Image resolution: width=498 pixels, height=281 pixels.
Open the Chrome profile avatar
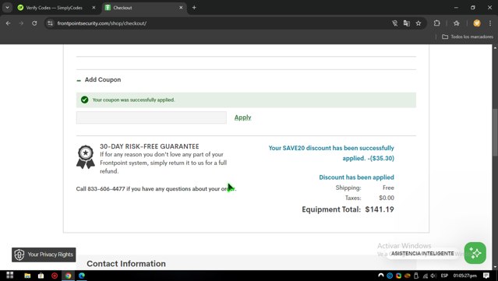(x=476, y=23)
